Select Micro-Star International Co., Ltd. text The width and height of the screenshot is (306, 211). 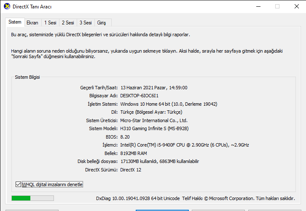[x=154, y=120]
